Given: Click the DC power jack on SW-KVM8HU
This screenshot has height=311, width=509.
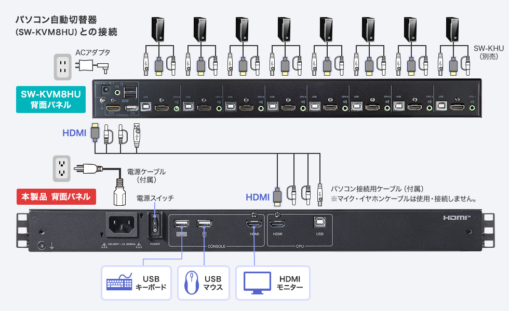Looking at the screenshot, I should (x=106, y=90).
